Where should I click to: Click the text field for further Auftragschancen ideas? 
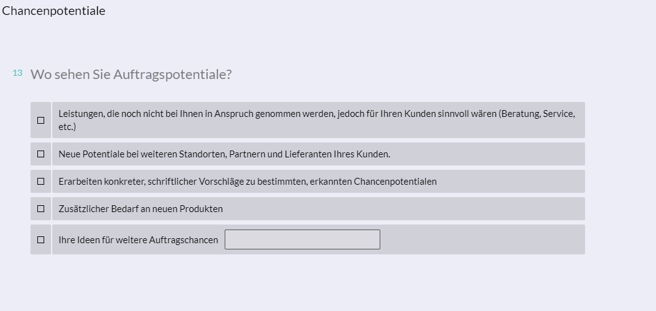302,239
